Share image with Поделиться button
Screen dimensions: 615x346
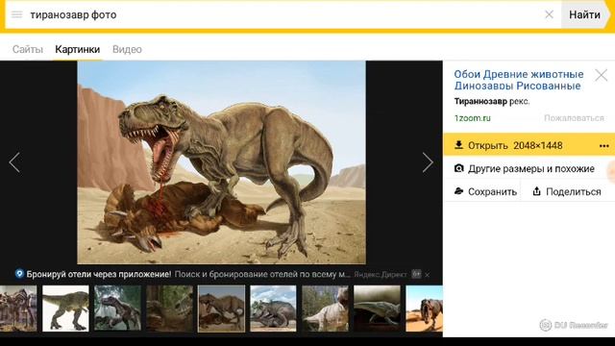(566, 191)
